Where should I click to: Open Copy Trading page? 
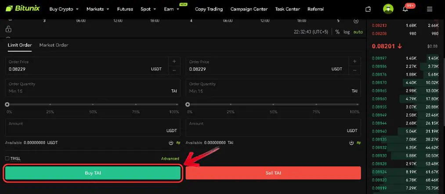pos(209,9)
